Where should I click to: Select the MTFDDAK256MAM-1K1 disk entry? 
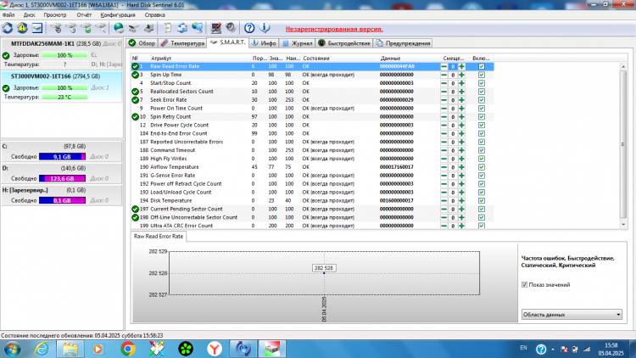(x=62, y=54)
